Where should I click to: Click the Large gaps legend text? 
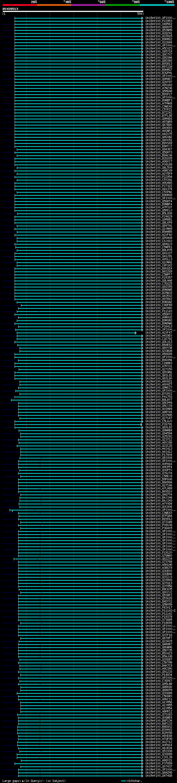pyautogui.click(x=33, y=781)
